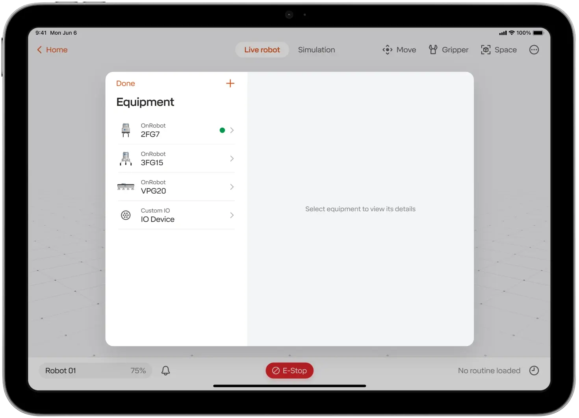Open the routine history clock icon
The height and width of the screenshot is (418, 579).
point(534,370)
